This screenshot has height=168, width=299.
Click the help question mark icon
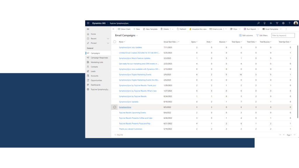[x=289, y=23]
